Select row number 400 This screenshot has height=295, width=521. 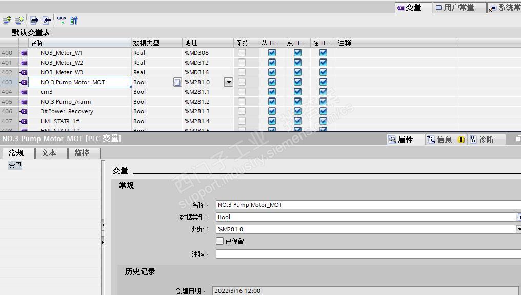9,53
